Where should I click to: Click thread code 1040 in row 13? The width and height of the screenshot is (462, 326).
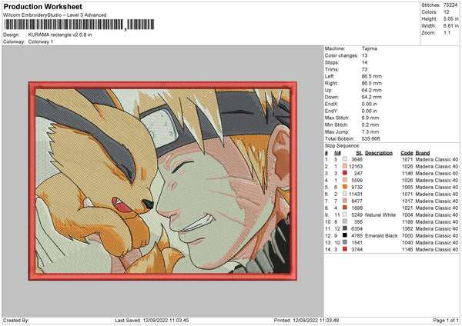(407, 242)
